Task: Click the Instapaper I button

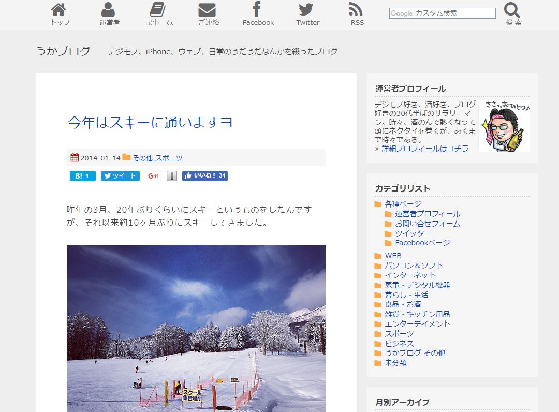Action: point(172,176)
